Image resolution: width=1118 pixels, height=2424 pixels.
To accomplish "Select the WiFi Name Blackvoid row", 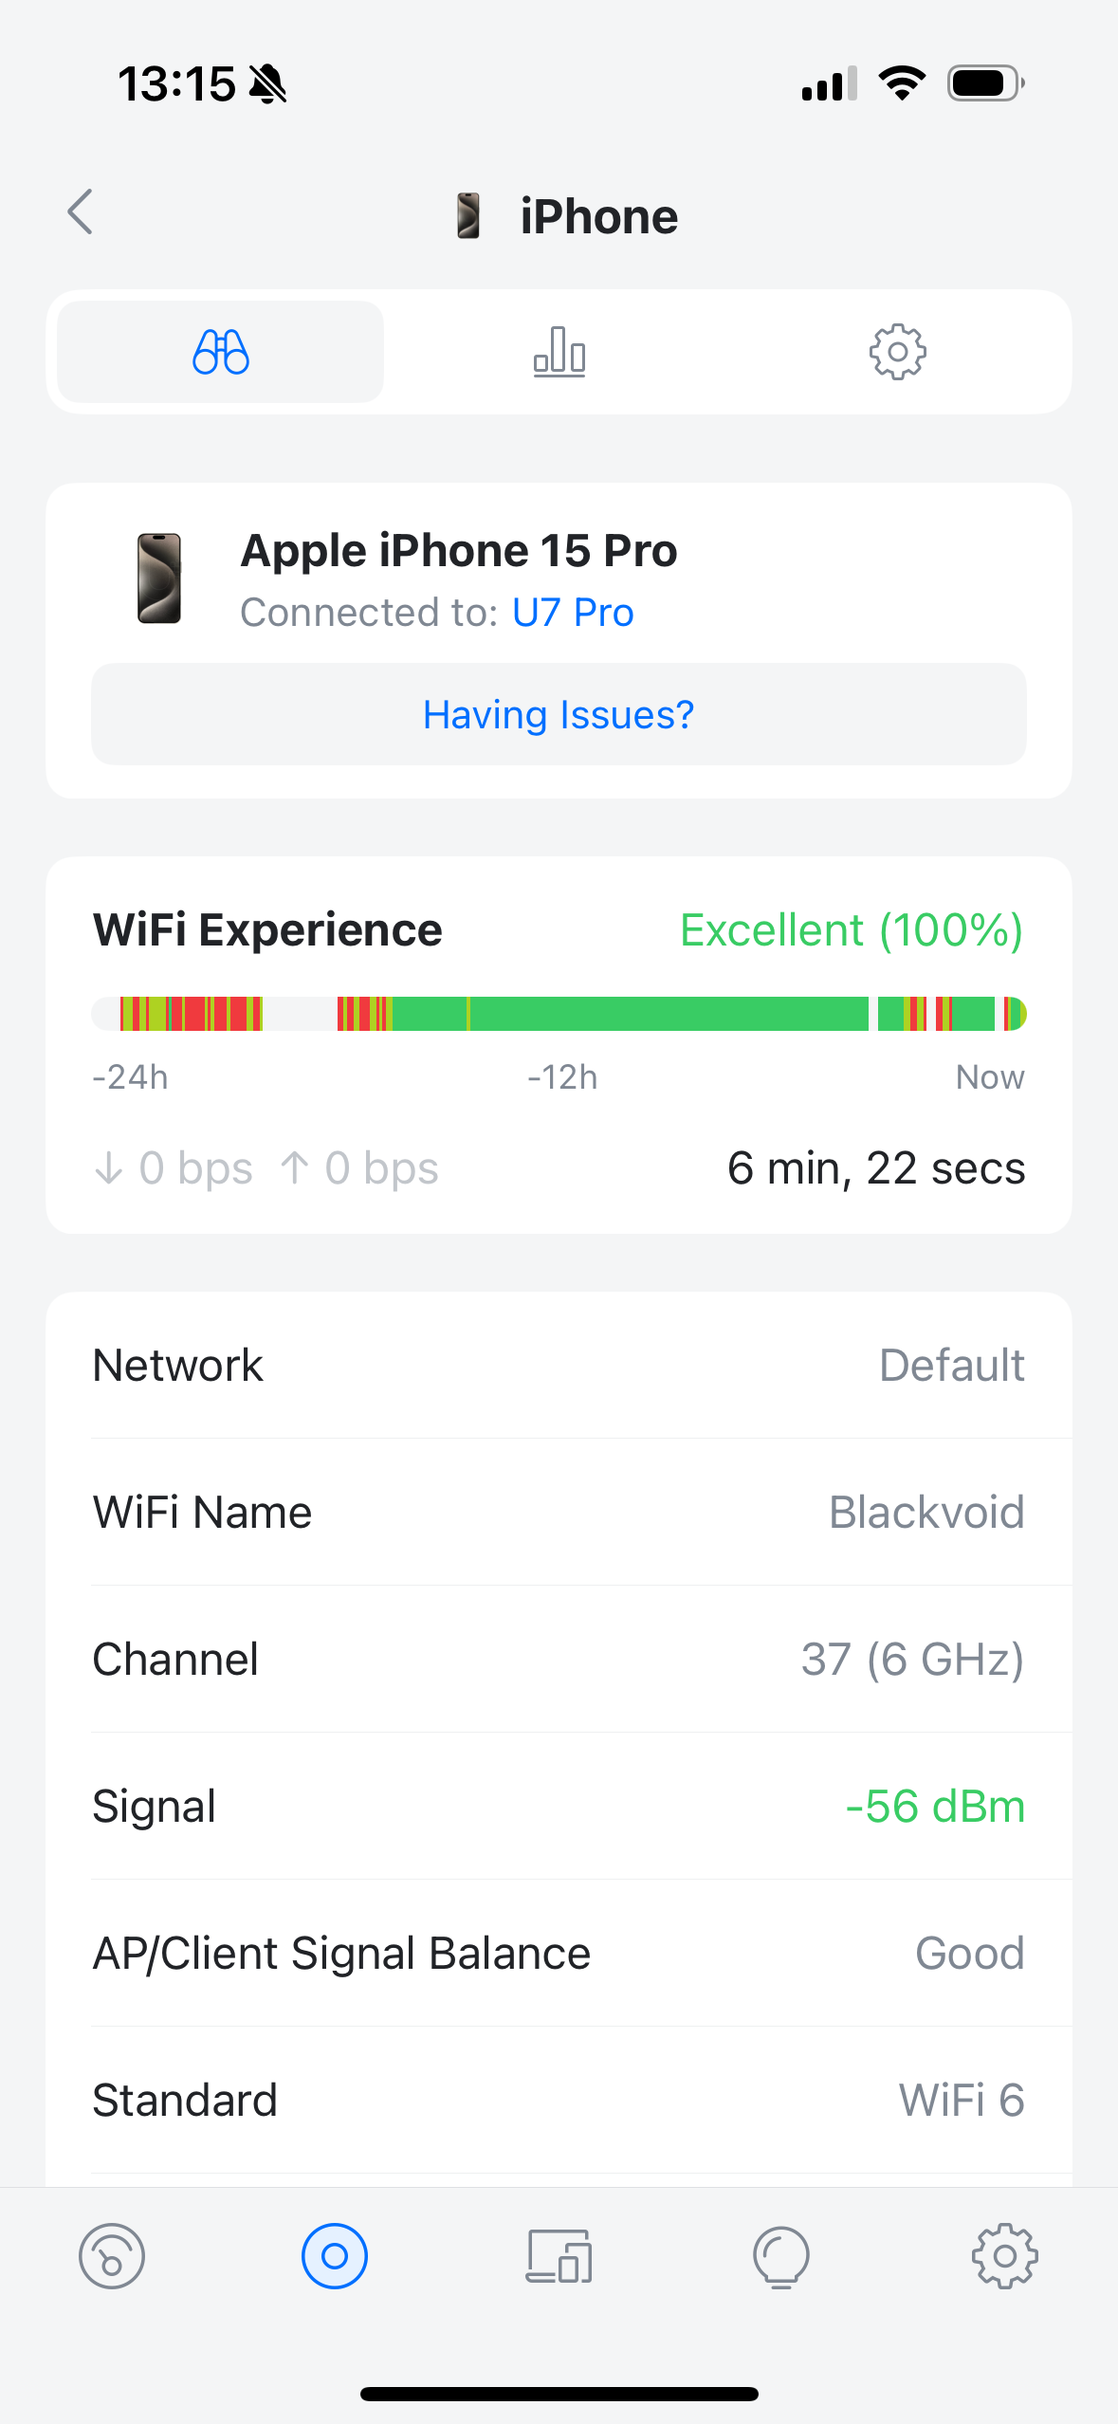I will [559, 1513].
